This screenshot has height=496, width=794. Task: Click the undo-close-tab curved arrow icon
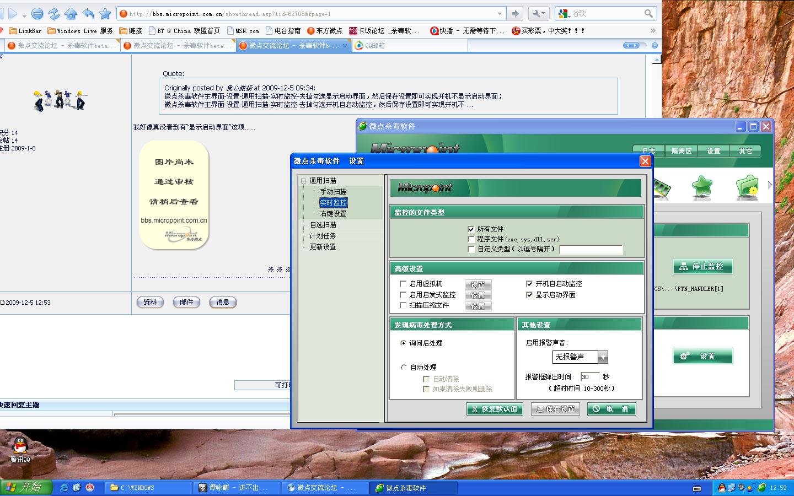click(88, 13)
